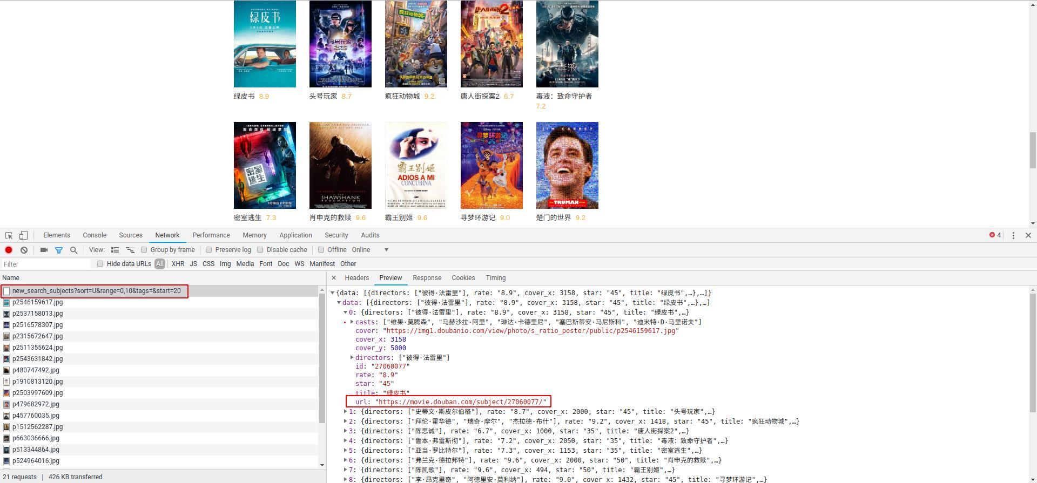Enable the Preserve log checkbox

tap(208, 250)
